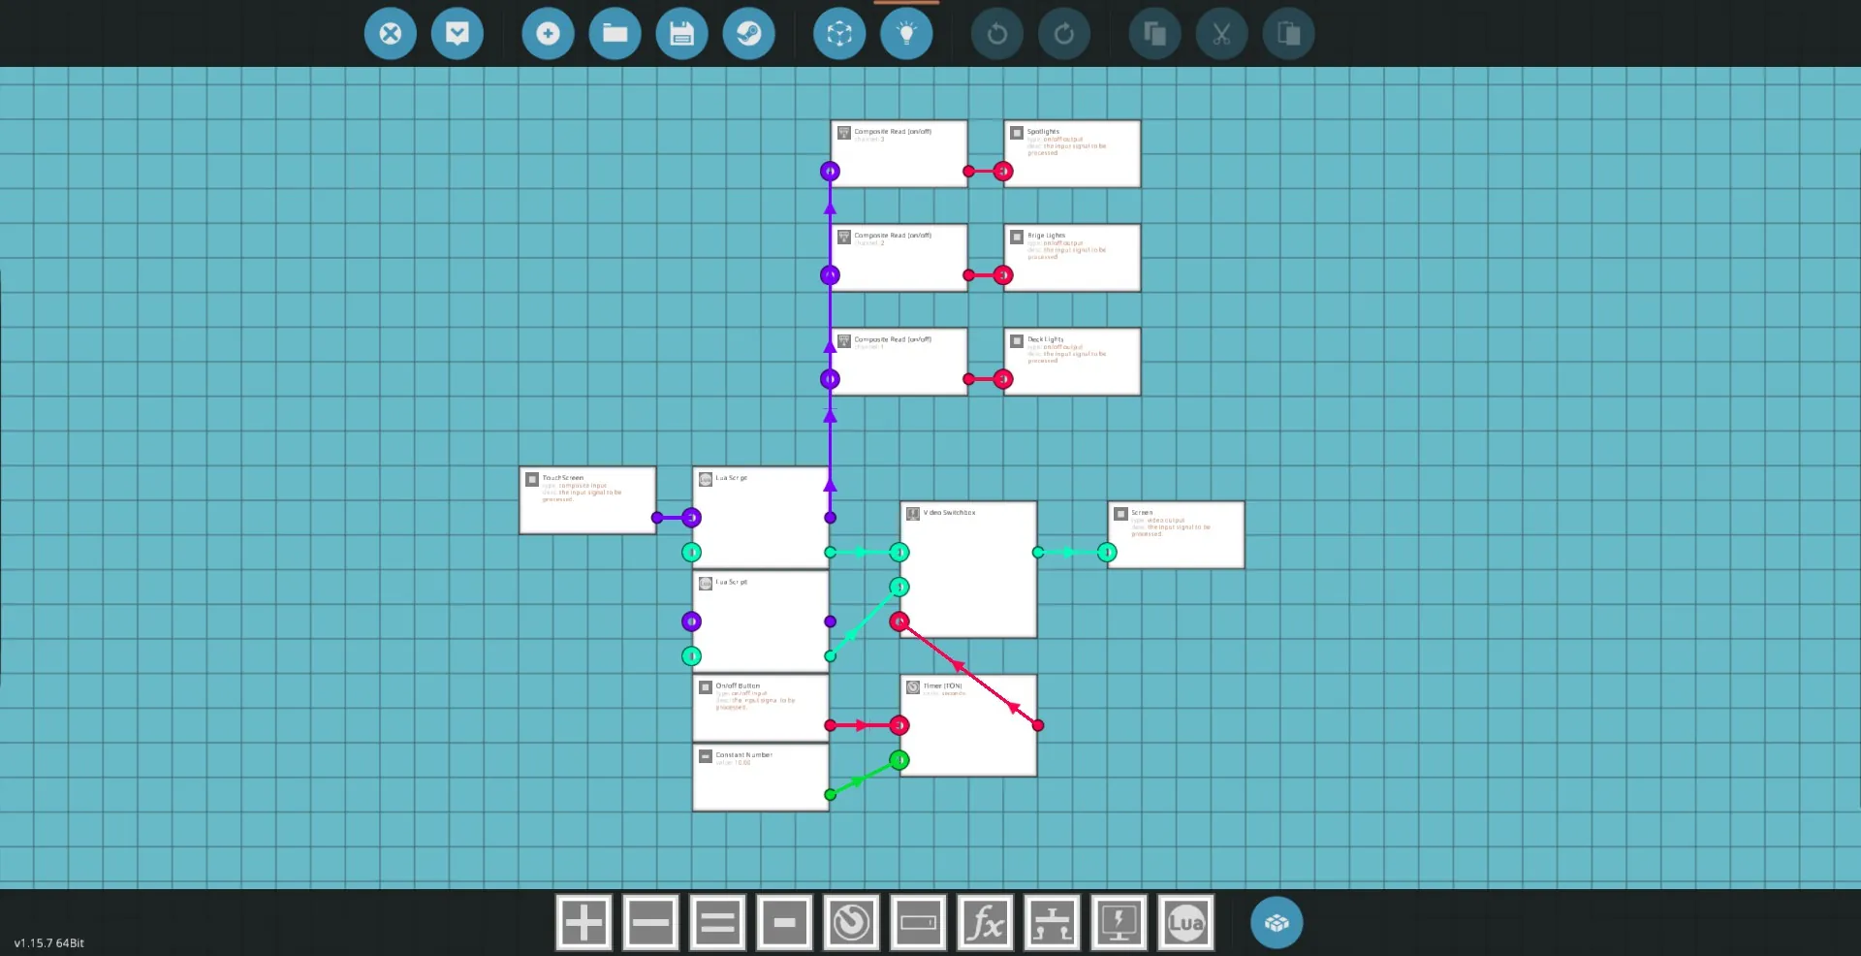Screen dimensions: 1861x956
Task: Select the Lua component category
Action: pos(1184,922)
